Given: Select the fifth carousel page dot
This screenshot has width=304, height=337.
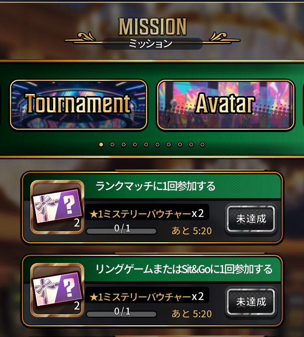Looking at the screenshot, I should (146, 145).
